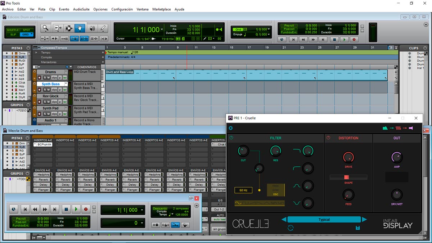Open the Configuración menu

pos(122,9)
